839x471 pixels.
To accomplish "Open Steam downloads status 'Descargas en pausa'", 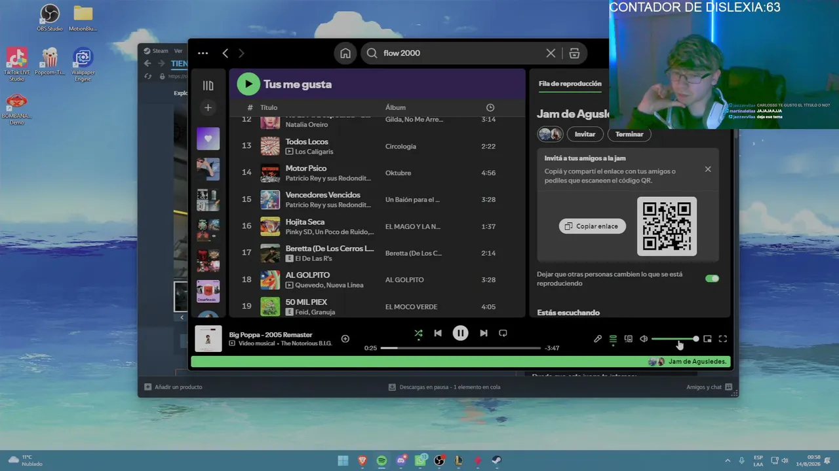I will (444, 387).
